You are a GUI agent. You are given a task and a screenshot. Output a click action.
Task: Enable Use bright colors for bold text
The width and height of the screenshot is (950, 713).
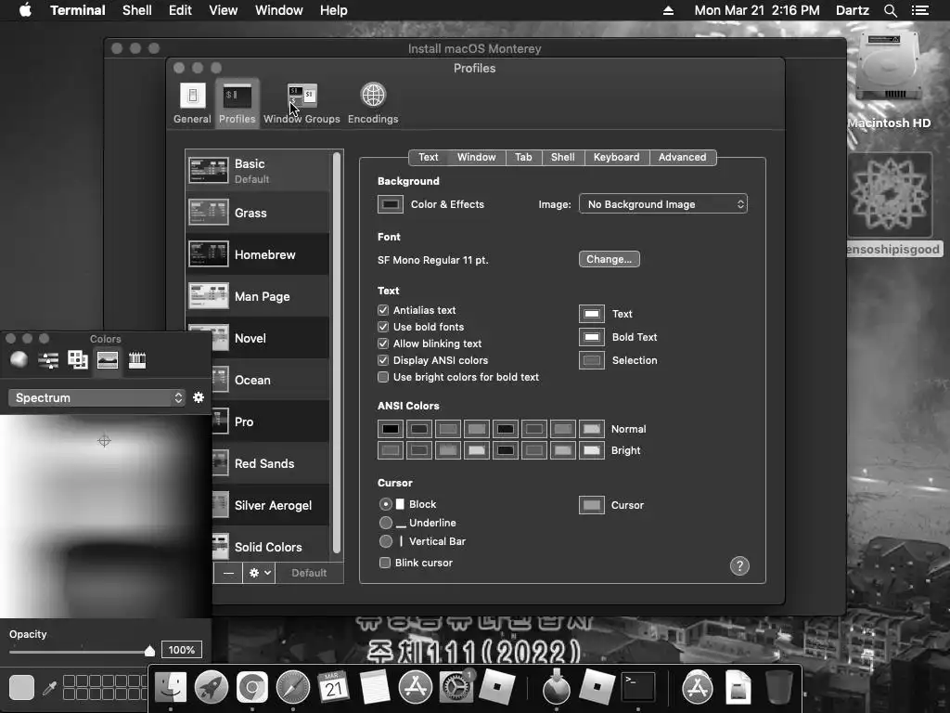(383, 377)
